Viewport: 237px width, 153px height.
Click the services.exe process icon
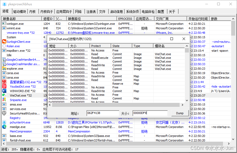coord(4,109)
